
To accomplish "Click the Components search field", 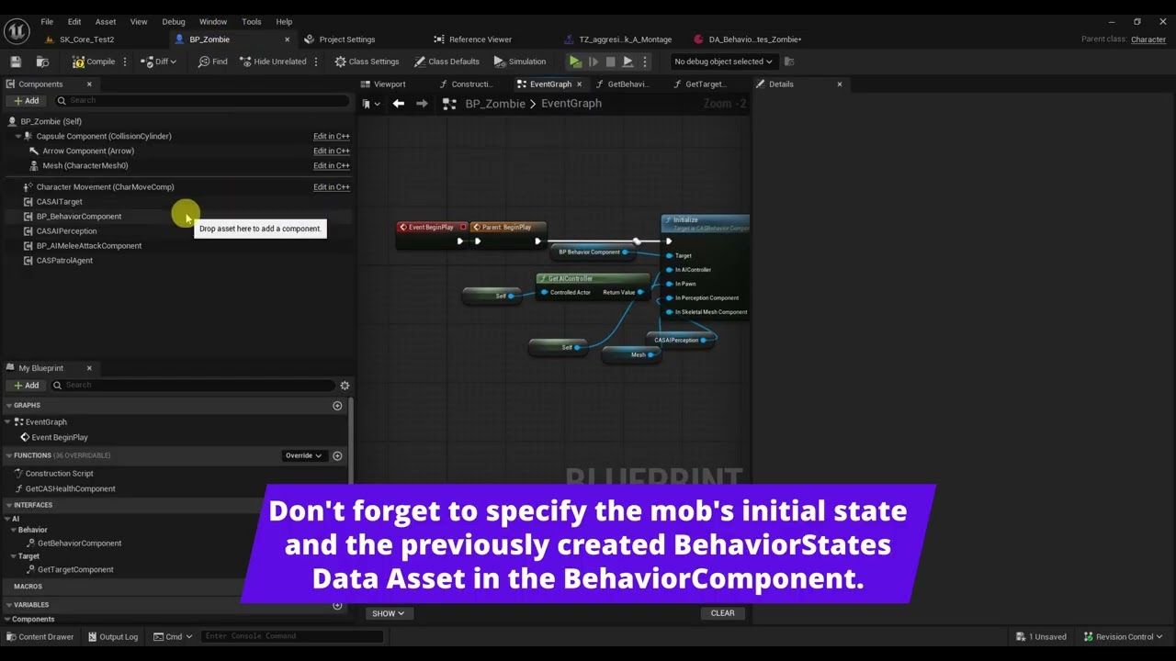I will (201, 100).
